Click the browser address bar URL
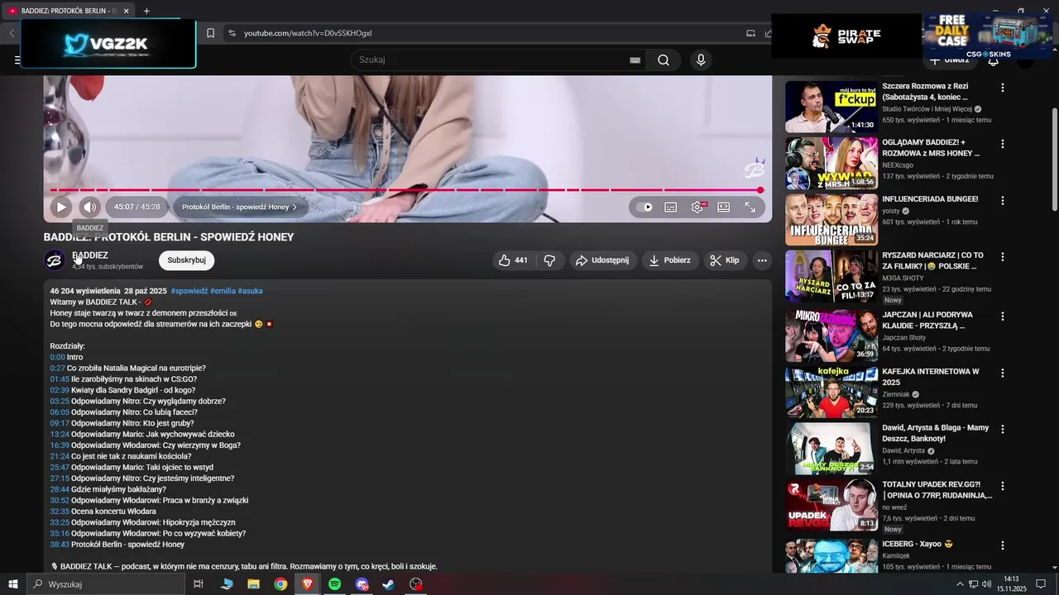 point(308,33)
